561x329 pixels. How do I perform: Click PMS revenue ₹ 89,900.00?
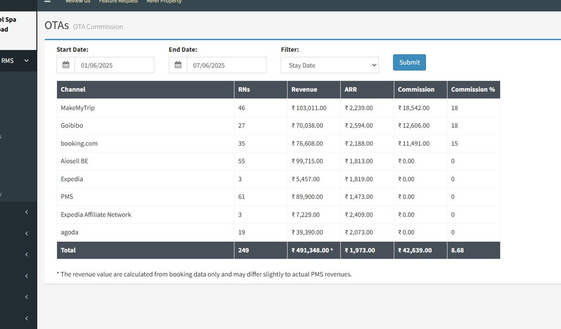point(307,197)
